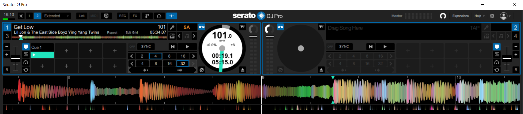Open the Extended view mode dropdown
The image size is (523, 114).
pyautogui.click(x=57, y=16)
